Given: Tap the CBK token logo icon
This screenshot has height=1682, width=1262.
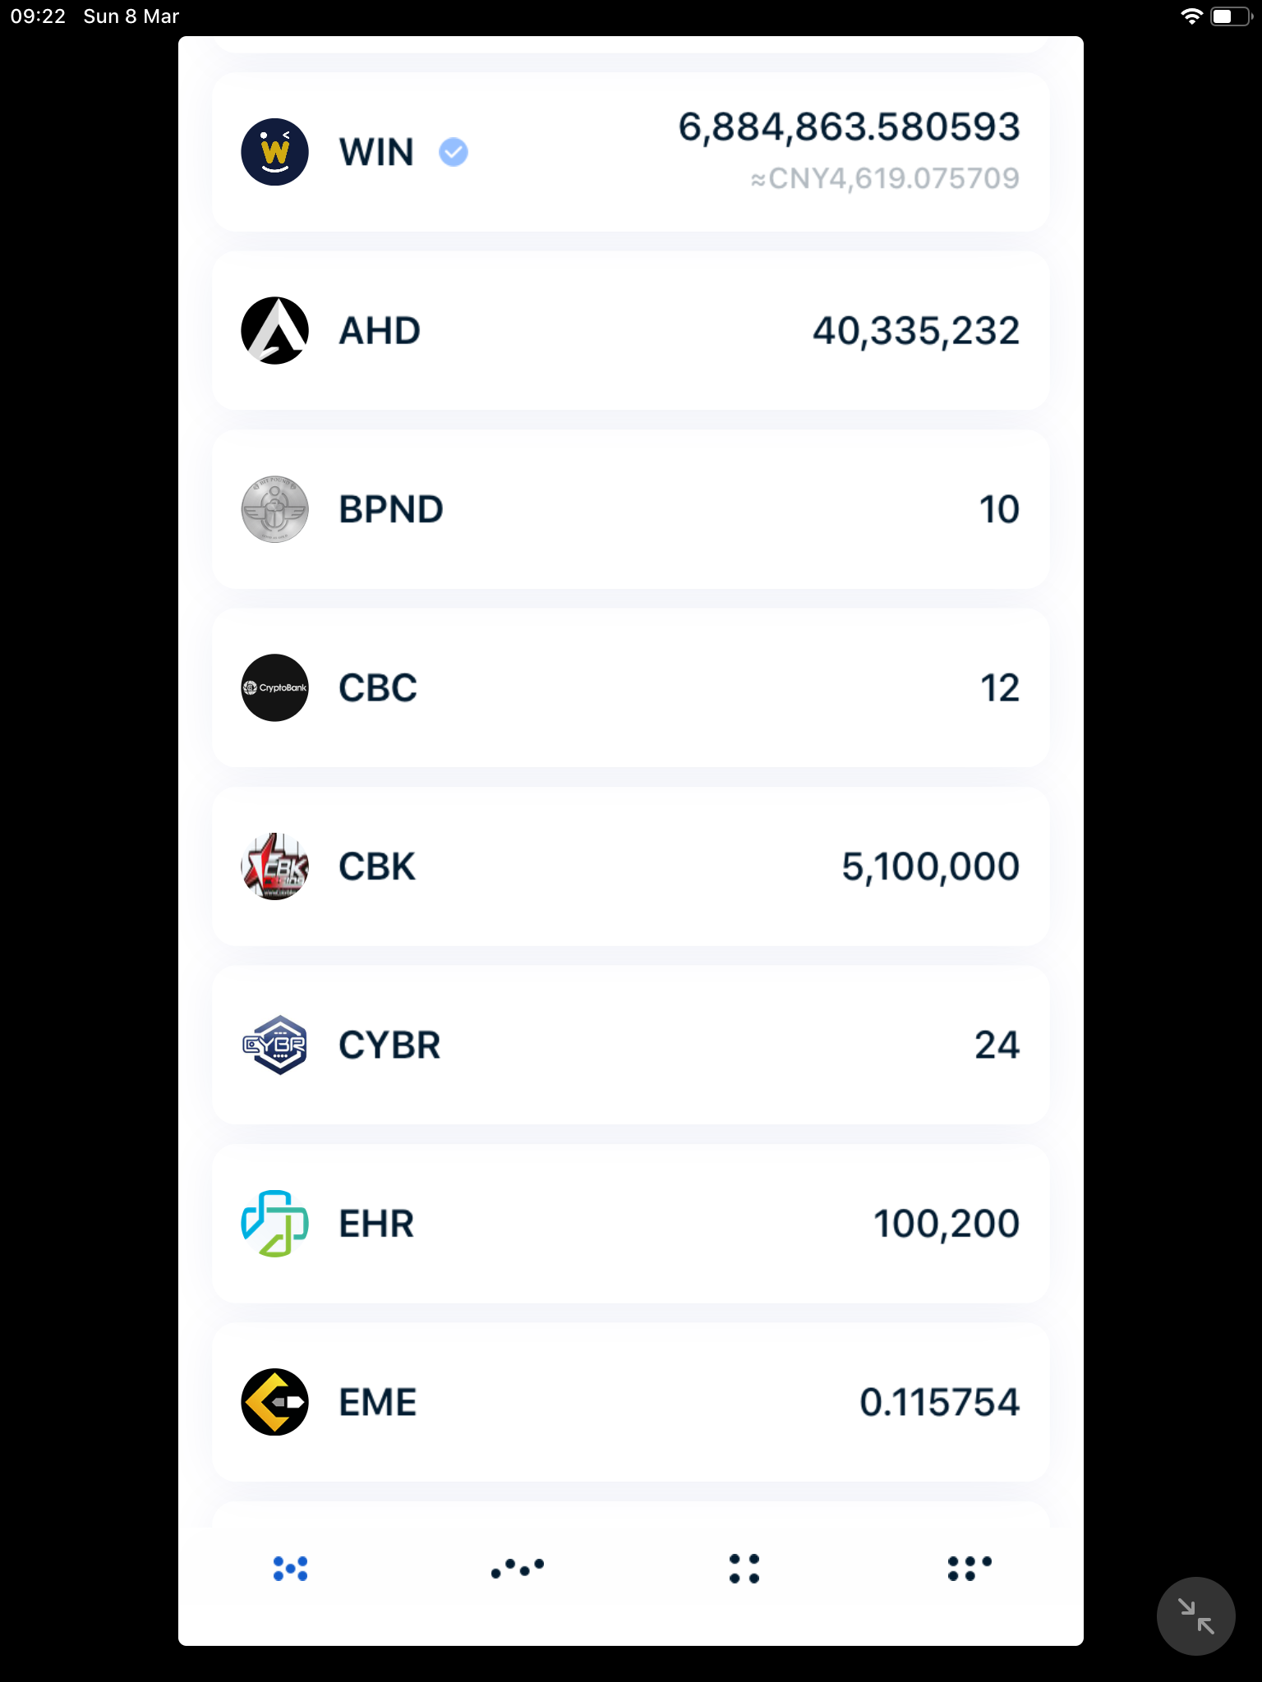Looking at the screenshot, I should tap(274, 866).
